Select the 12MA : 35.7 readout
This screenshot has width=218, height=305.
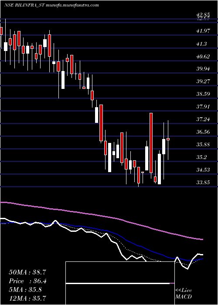tap(27, 298)
